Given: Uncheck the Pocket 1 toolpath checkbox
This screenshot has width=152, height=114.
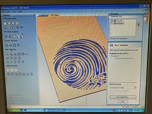Looking at the screenshot, I should (x=112, y=21).
